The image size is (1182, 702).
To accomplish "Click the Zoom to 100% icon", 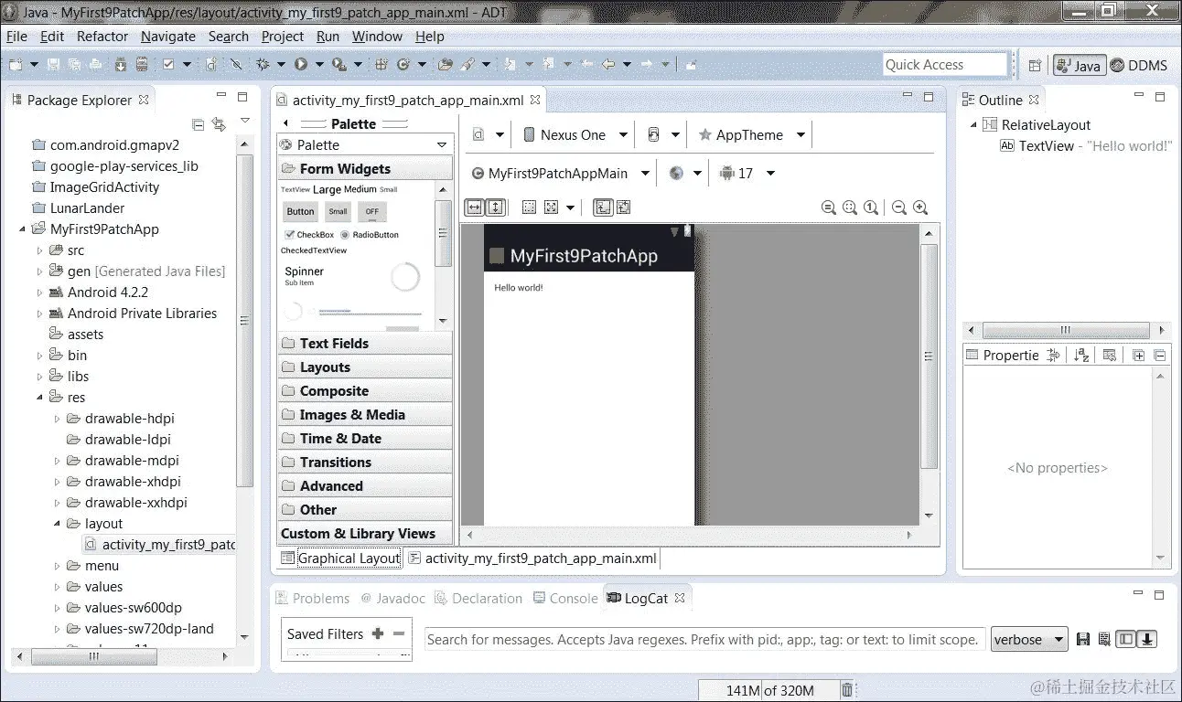I will pyautogui.click(x=871, y=207).
